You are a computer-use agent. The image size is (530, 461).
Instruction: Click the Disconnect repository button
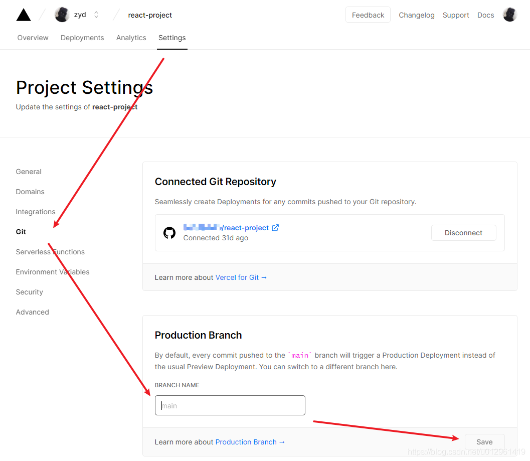(x=463, y=233)
